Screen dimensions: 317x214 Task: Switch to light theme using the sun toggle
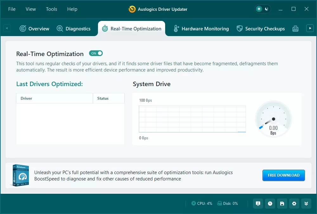click(x=259, y=9)
